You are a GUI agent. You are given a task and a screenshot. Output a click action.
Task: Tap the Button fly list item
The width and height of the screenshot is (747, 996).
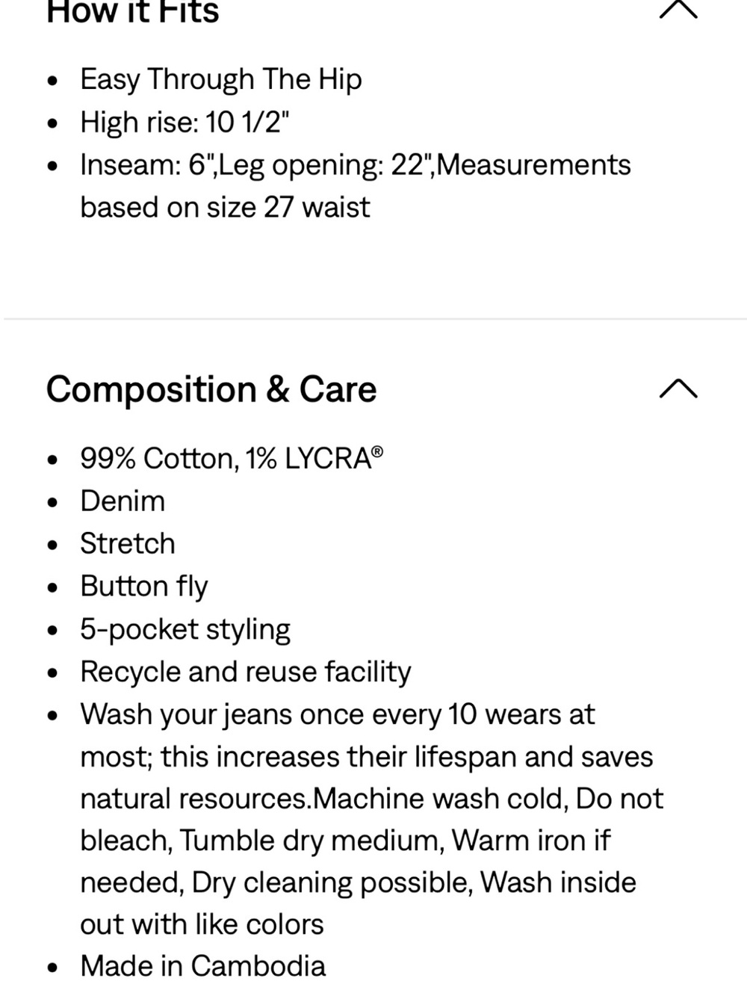click(144, 587)
